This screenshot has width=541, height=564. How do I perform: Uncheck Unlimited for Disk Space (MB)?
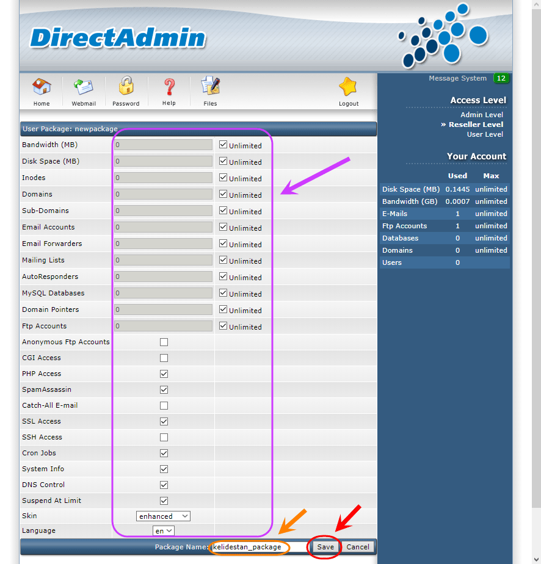point(223,161)
